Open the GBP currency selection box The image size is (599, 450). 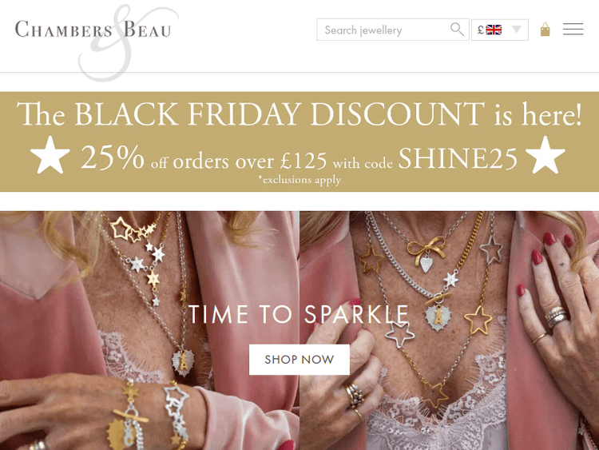(x=500, y=30)
